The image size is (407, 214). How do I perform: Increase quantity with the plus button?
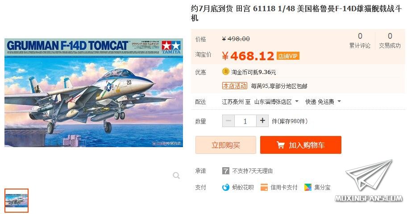(x=262, y=121)
